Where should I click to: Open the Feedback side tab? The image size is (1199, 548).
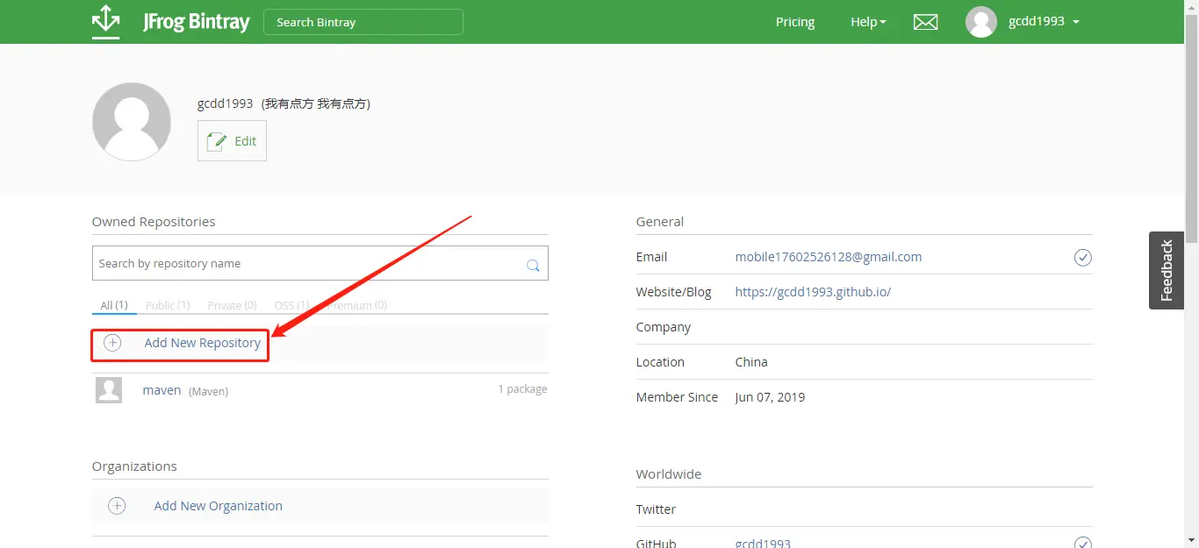pyautogui.click(x=1167, y=270)
